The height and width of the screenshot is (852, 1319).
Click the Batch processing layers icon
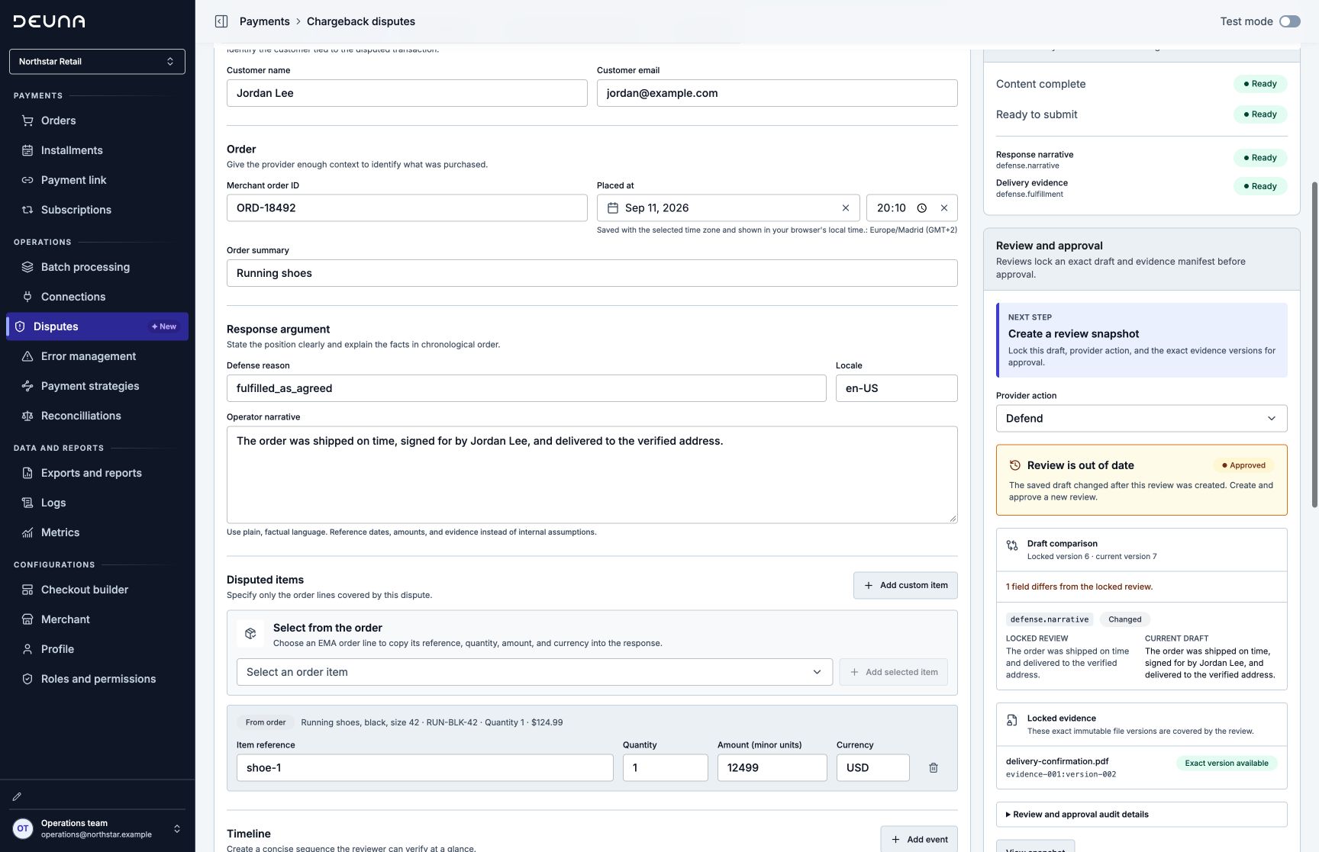27,267
